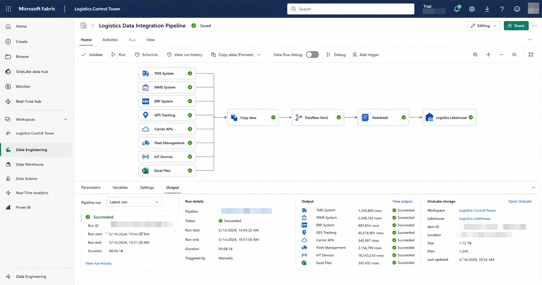The width and height of the screenshot is (542, 285).
Task: Click the Validate button
Action: point(92,55)
